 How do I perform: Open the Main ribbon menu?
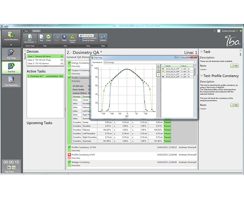pos(27,31)
